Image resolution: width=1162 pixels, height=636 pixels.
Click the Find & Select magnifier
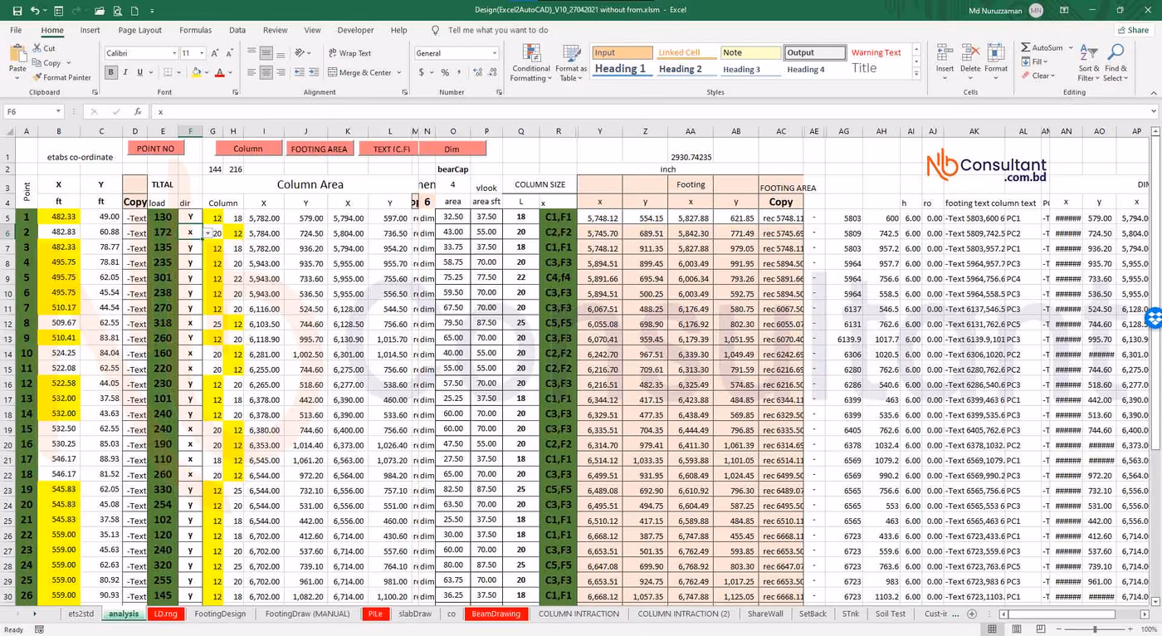click(x=1116, y=63)
